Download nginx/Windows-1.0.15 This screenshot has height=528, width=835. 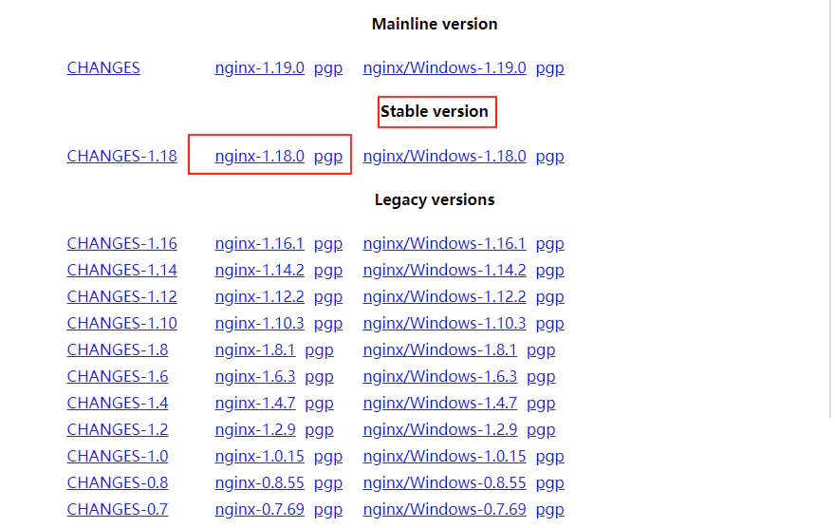point(444,457)
